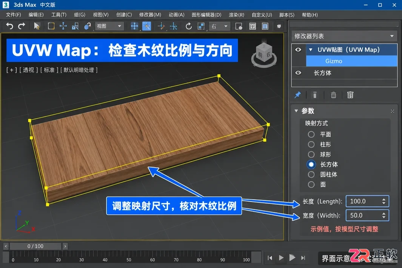402x268 pixels.
Task: Click the Undo arrow icon
Action: point(9,26)
